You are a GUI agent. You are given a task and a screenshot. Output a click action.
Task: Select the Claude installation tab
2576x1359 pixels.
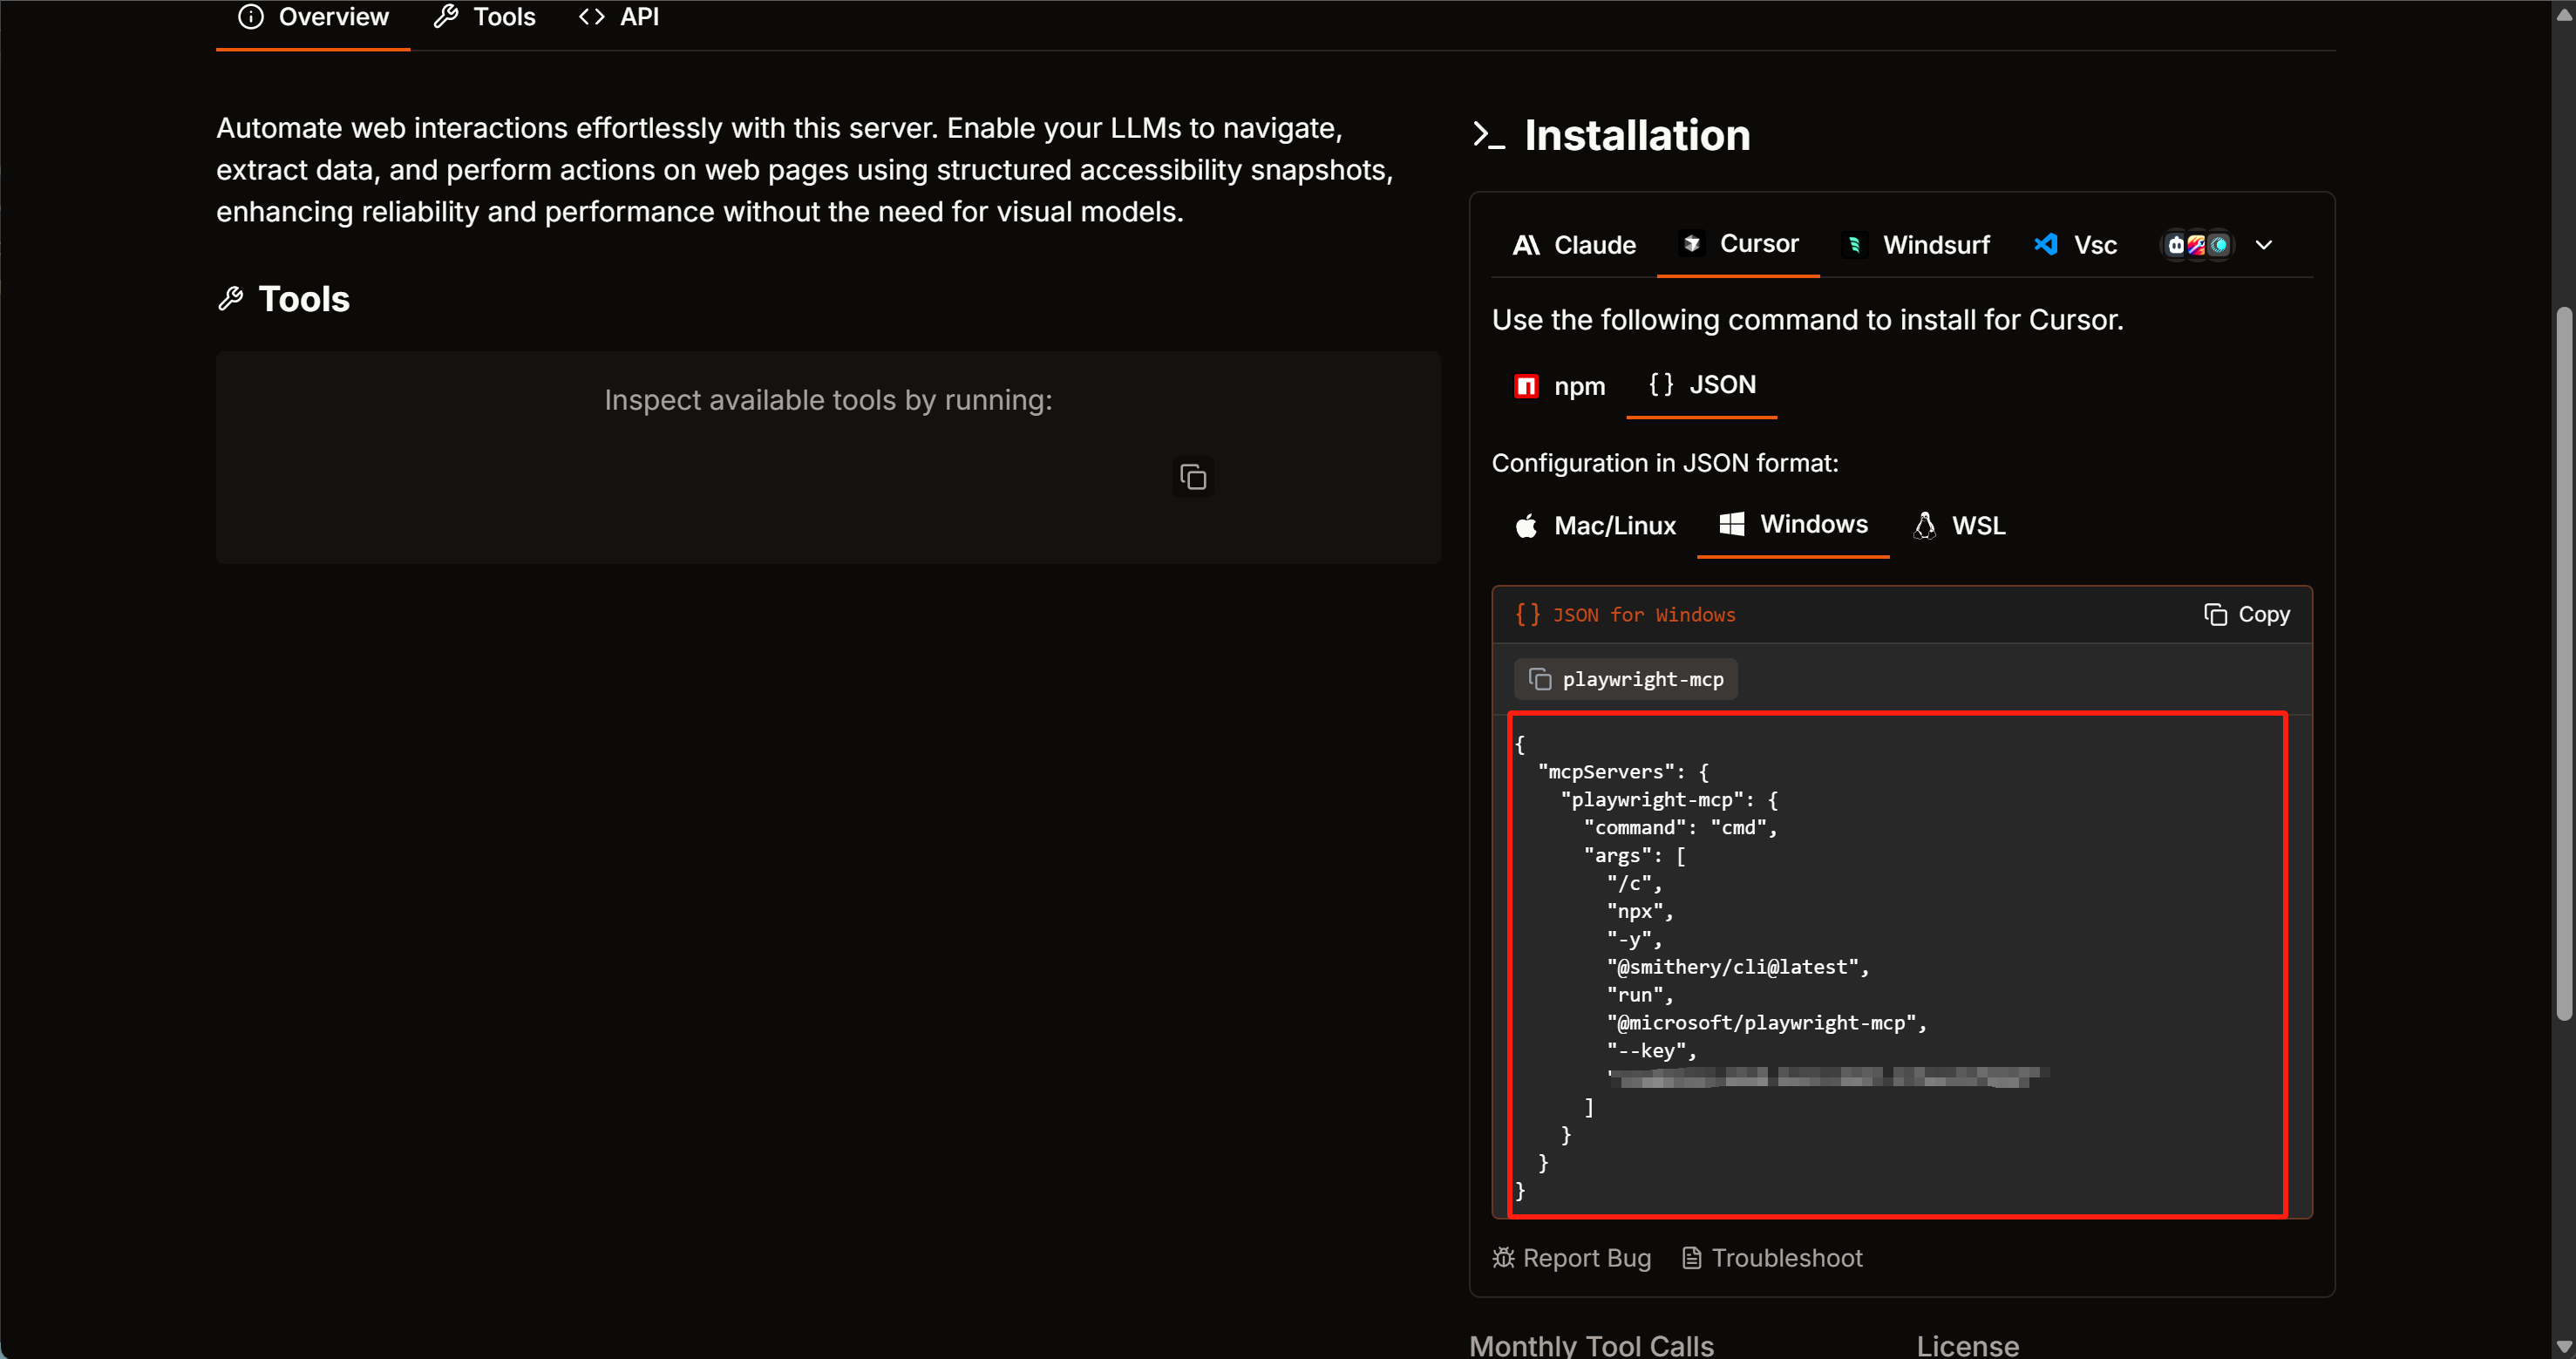pyautogui.click(x=1575, y=245)
